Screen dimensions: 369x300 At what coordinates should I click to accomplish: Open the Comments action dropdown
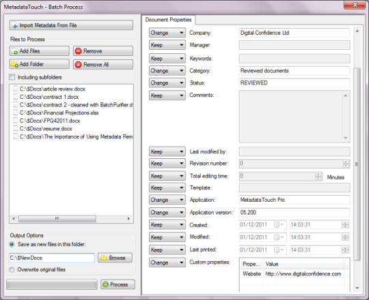click(167, 95)
